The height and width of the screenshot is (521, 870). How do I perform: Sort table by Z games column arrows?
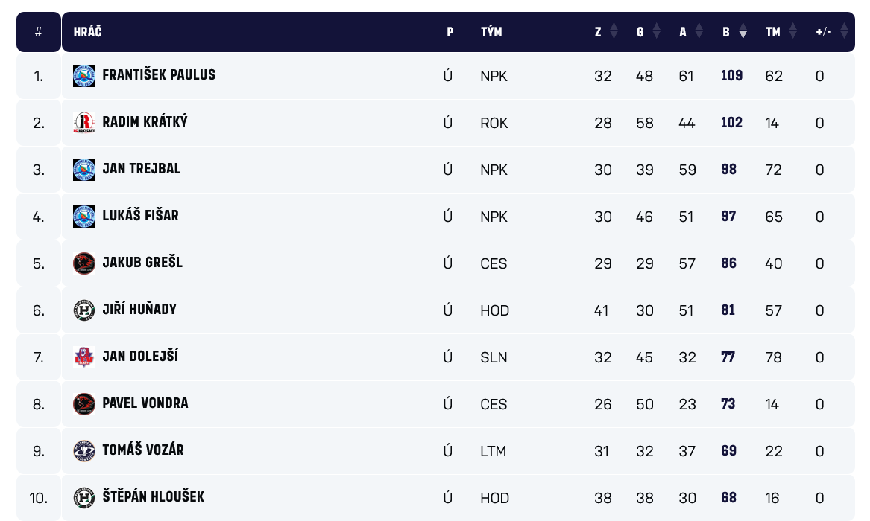tap(614, 31)
